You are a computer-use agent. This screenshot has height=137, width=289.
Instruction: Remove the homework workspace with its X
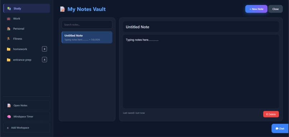44,49
